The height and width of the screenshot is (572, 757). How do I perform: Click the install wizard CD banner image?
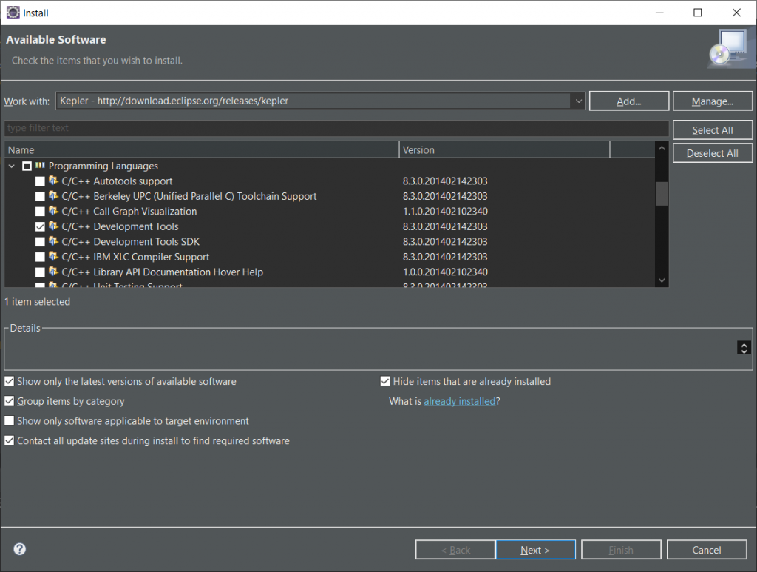click(x=731, y=49)
